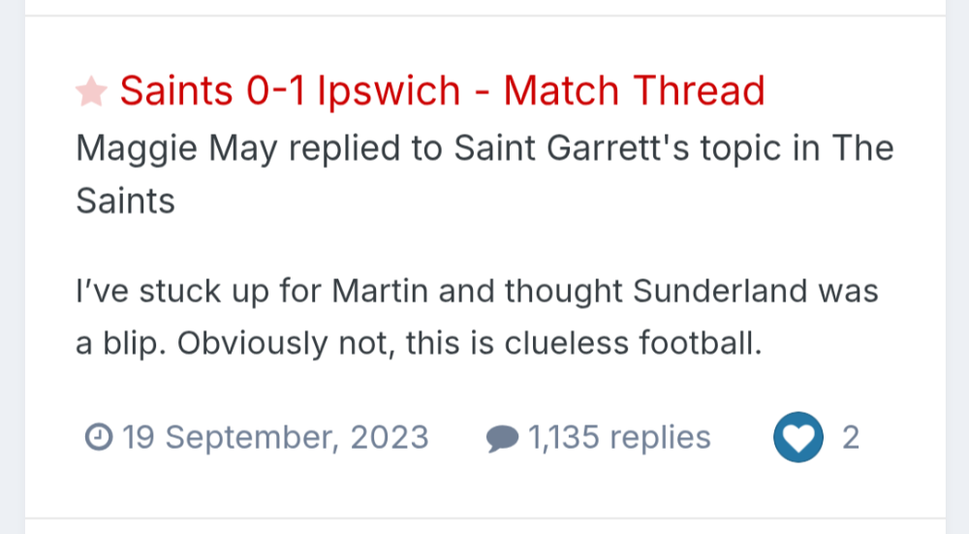This screenshot has height=534, width=969.
Task: Select the 1,135 replies count
Action: point(619,438)
